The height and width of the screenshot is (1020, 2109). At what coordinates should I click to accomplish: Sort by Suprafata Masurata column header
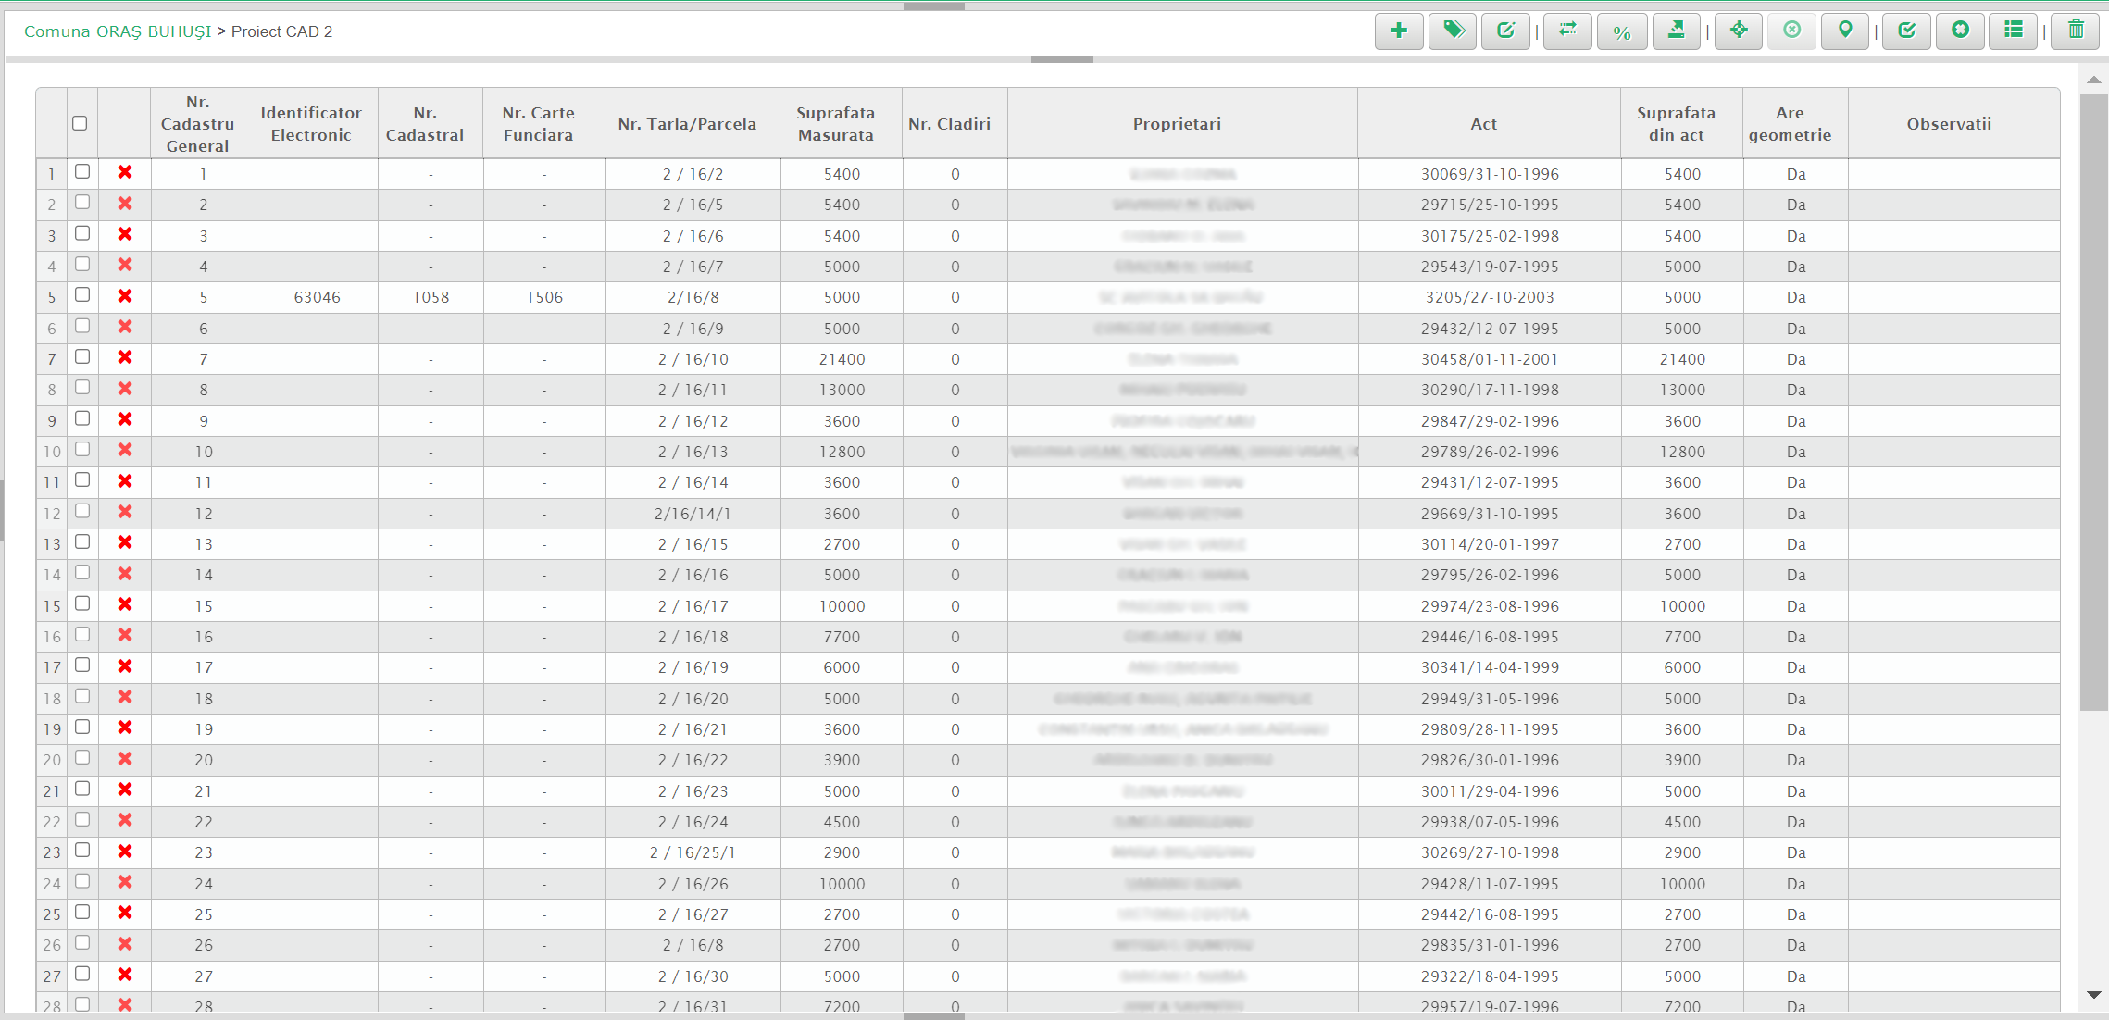point(835,124)
